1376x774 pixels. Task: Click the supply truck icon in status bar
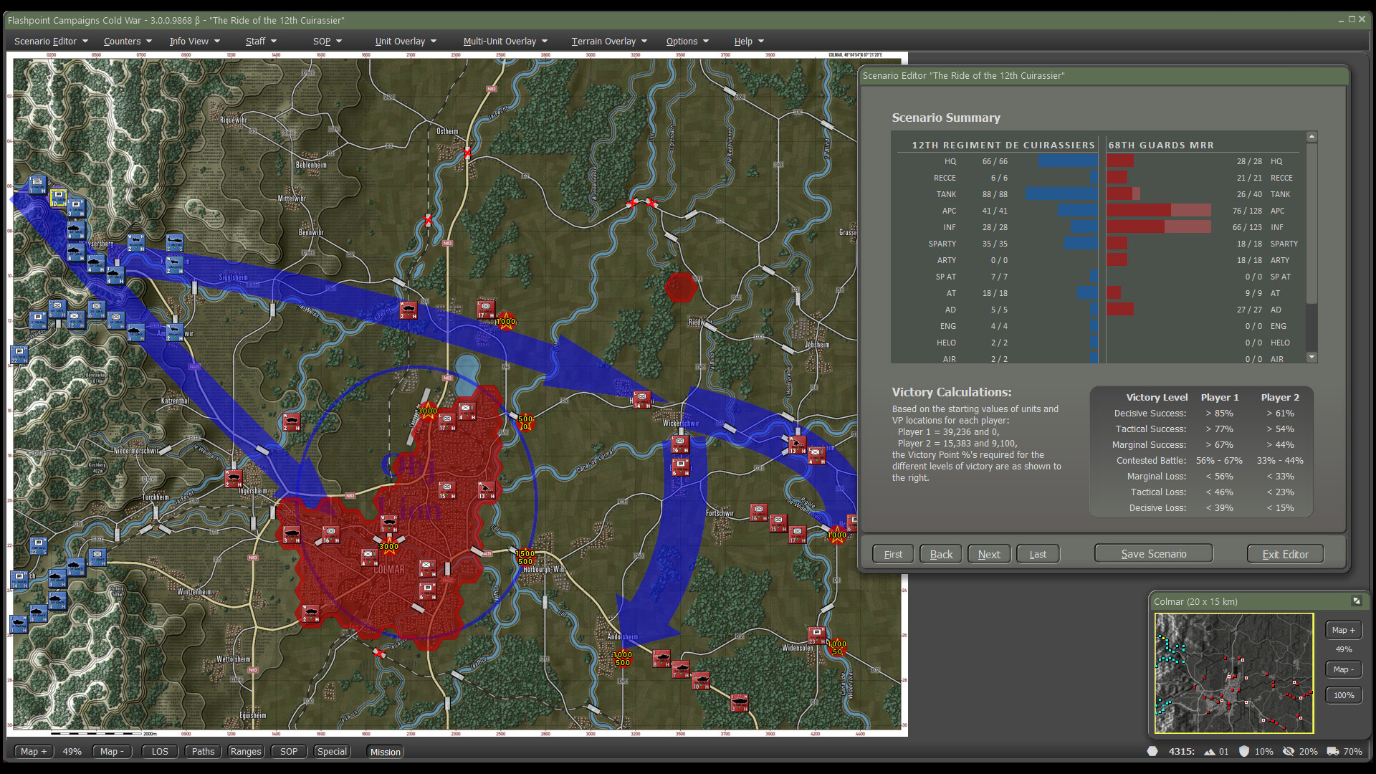pos(1334,751)
